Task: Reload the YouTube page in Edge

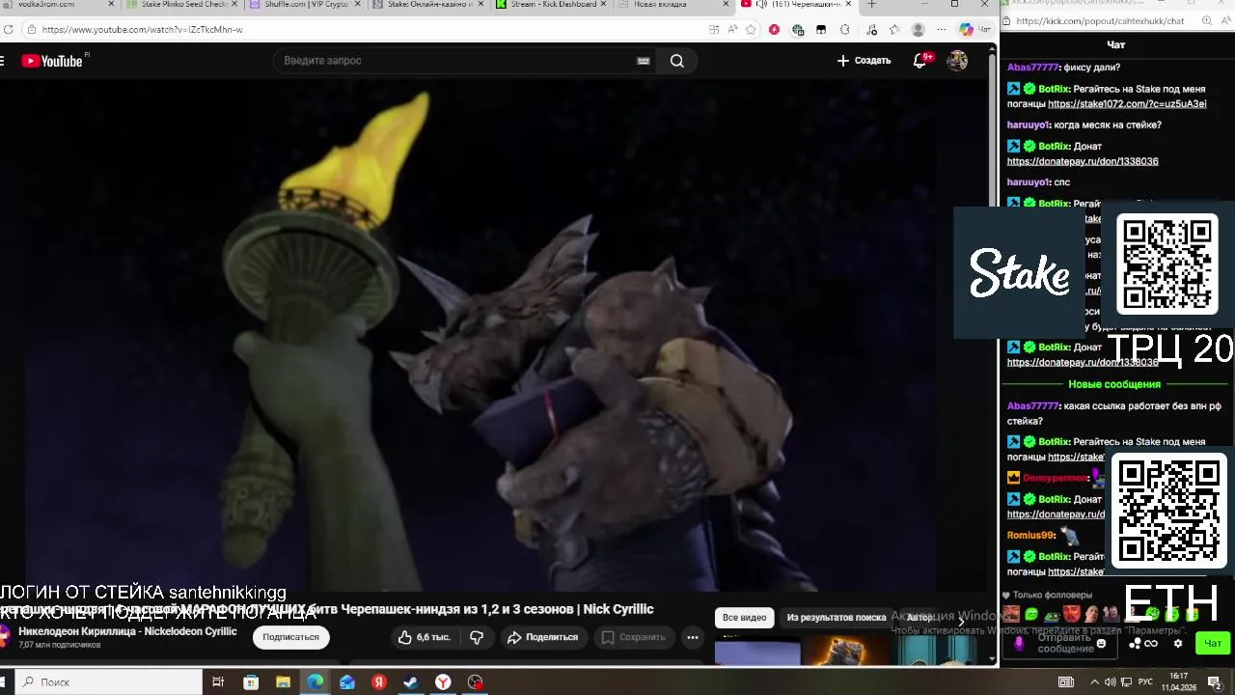Action: pyautogui.click(x=9, y=30)
